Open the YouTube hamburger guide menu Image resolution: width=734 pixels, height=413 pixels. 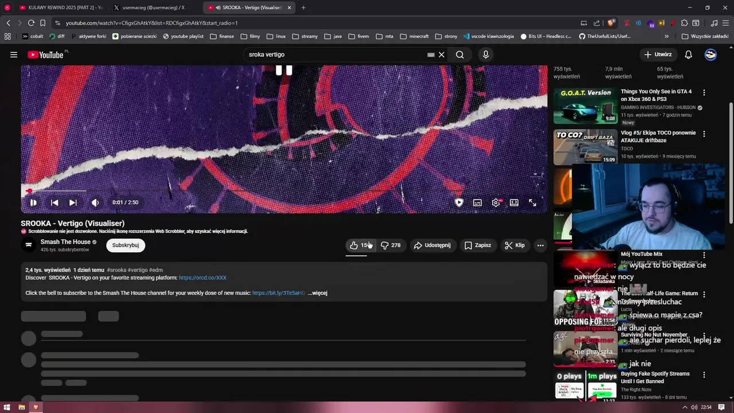14,54
